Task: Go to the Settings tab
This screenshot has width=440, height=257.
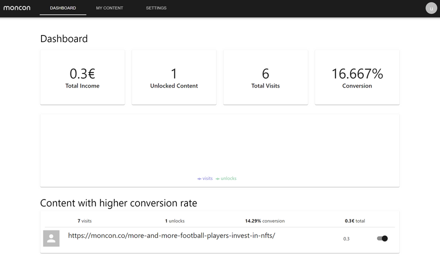Action: (x=156, y=8)
